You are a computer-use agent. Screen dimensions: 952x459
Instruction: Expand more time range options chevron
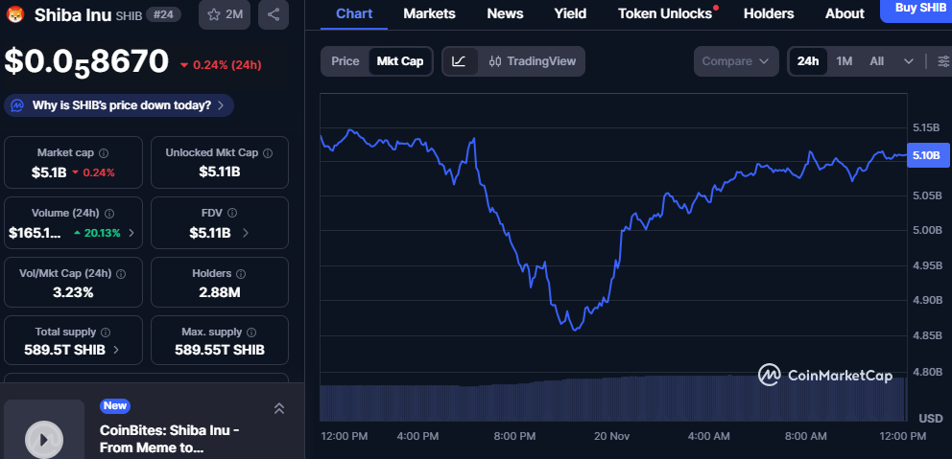[x=909, y=61]
